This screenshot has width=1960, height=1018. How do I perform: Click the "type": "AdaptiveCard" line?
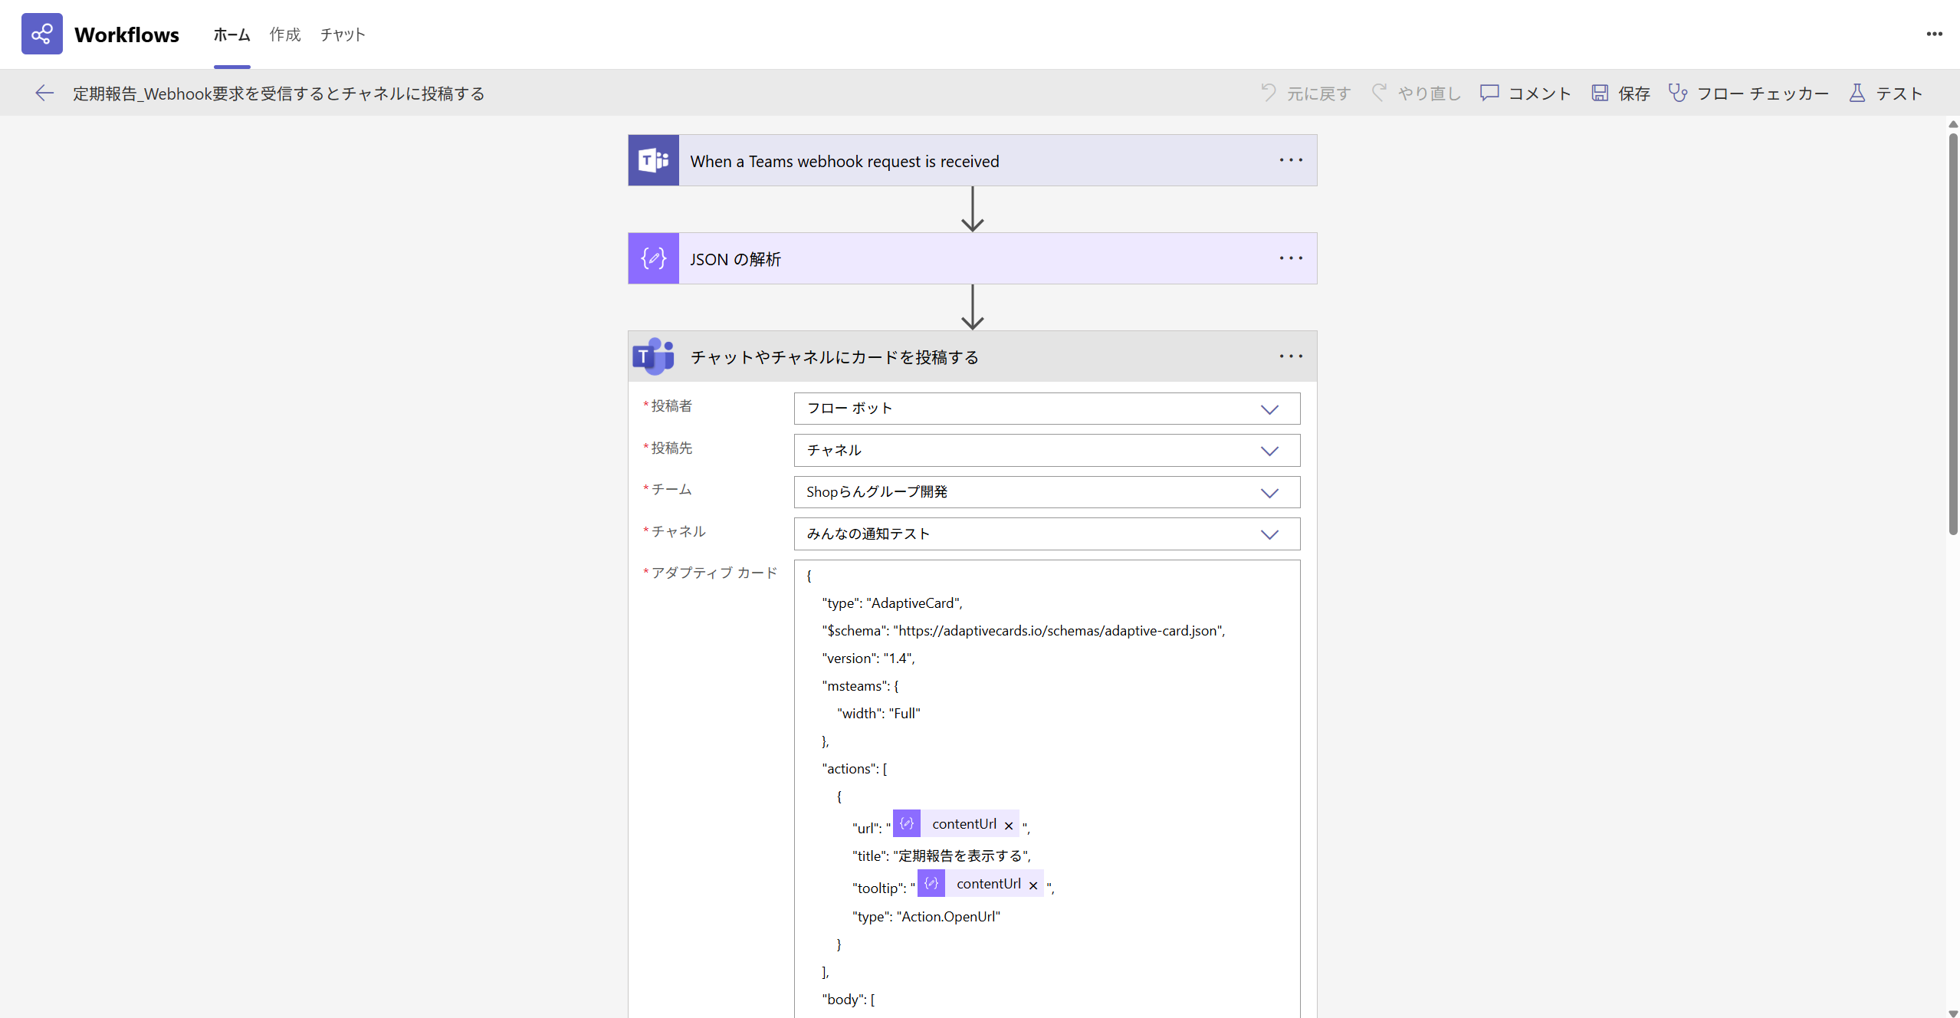(892, 603)
